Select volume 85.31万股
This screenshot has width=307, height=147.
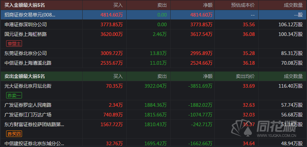click(292, 53)
